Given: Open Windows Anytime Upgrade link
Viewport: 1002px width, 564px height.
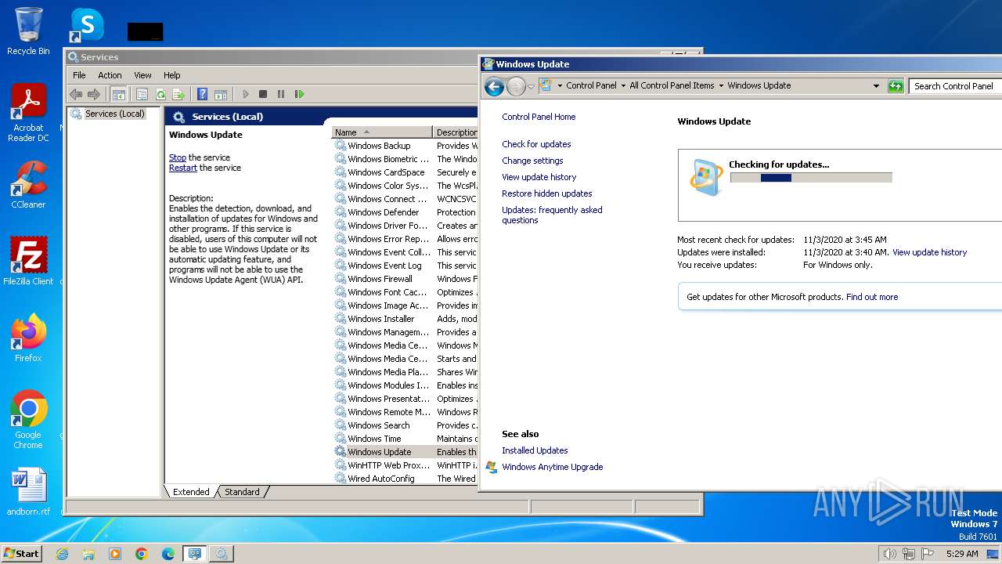Looking at the screenshot, I should [553, 467].
